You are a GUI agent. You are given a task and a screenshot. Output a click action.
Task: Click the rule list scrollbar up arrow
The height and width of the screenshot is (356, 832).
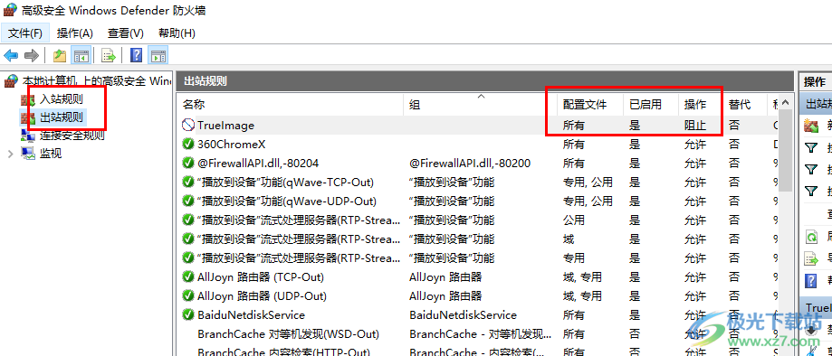[786, 103]
